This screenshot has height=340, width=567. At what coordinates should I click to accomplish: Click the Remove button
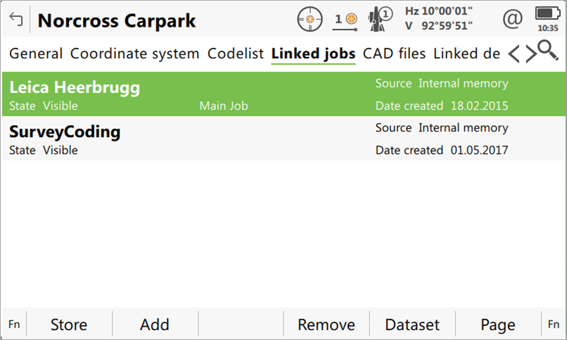(x=326, y=325)
